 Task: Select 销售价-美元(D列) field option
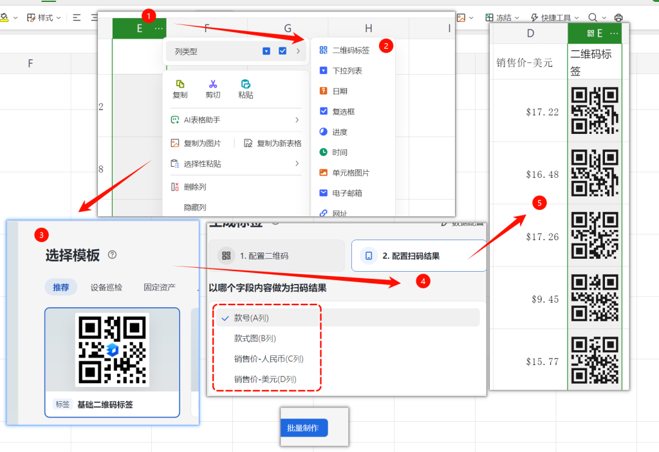pos(265,379)
